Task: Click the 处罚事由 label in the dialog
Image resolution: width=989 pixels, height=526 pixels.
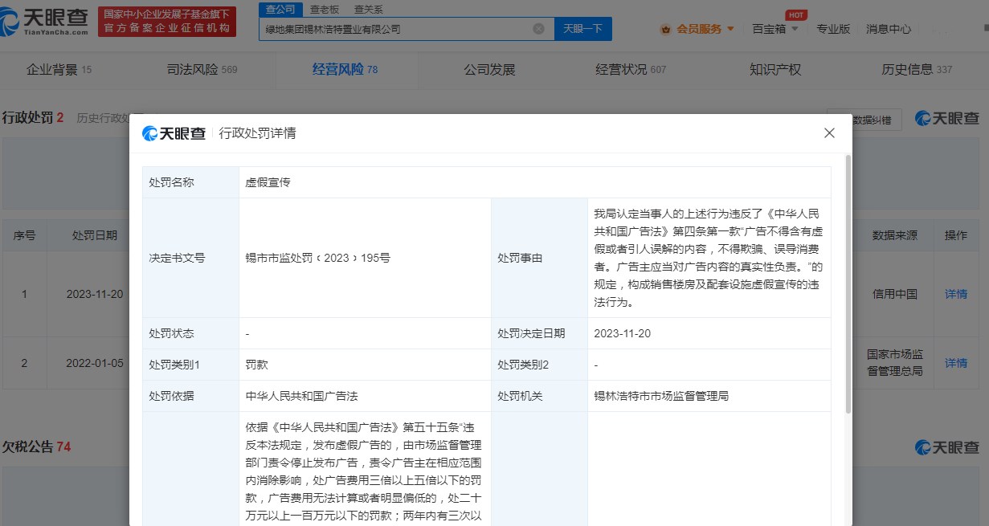Action: [x=520, y=258]
